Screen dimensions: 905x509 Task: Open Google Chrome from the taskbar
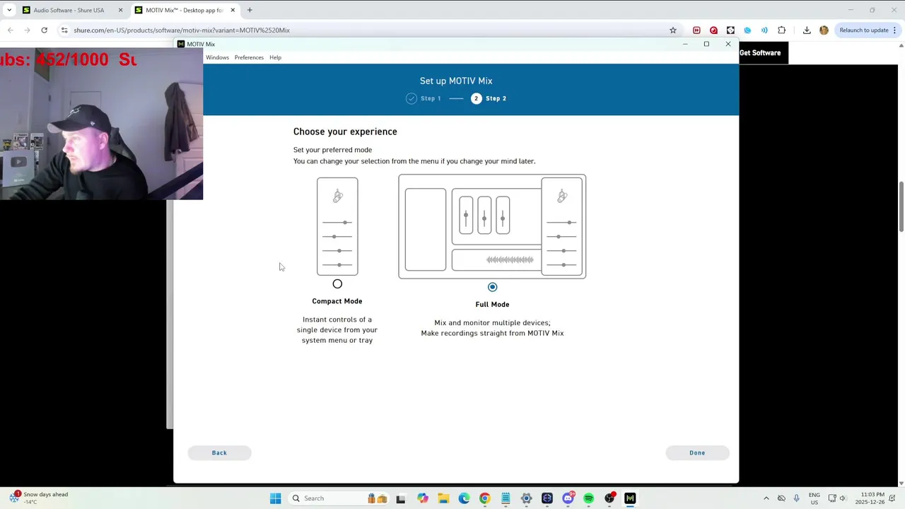point(484,498)
